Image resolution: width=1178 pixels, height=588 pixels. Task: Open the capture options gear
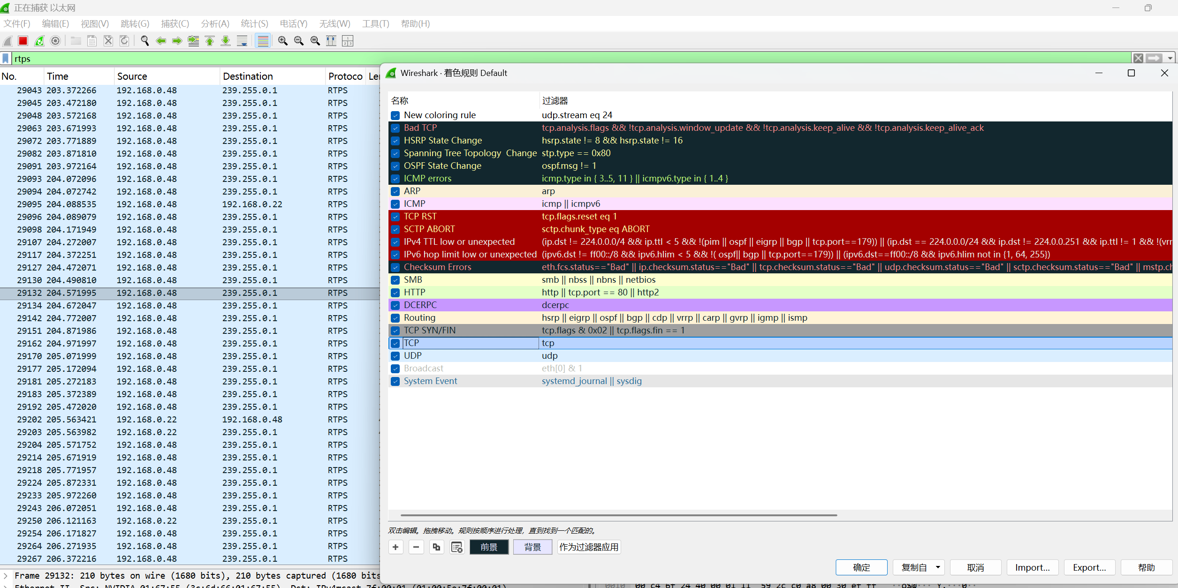coord(55,41)
